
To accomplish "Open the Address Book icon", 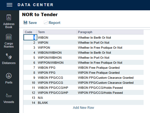I will 9,17.
